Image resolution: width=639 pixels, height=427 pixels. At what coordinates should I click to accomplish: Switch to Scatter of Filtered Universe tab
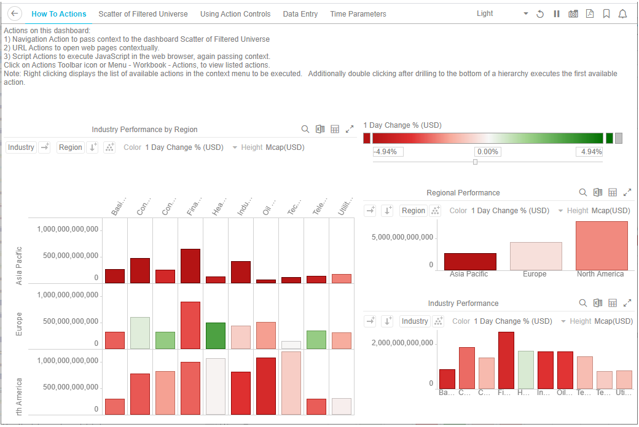click(143, 14)
